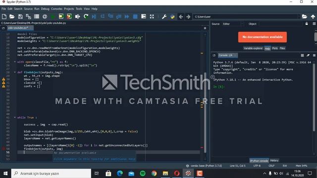Open the Edit menu
This screenshot has height=178, width=317.
[10, 9]
